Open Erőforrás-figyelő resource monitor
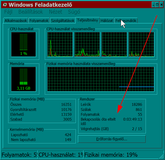Image resolution: width=165 pixels, height=160 pixels. pos(112,139)
